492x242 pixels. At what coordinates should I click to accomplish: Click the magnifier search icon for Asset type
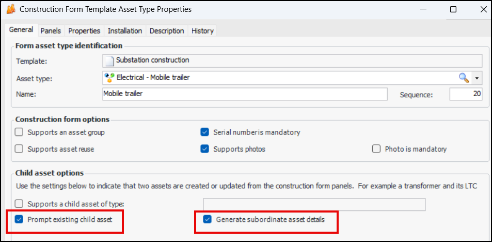coord(464,78)
